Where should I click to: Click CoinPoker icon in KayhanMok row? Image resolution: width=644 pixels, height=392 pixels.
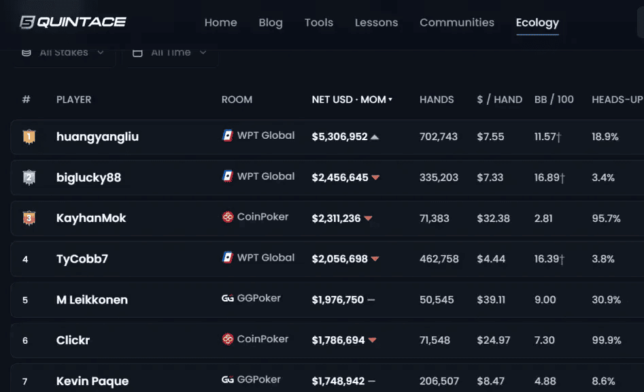pyautogui.click(x=228, y=216)
